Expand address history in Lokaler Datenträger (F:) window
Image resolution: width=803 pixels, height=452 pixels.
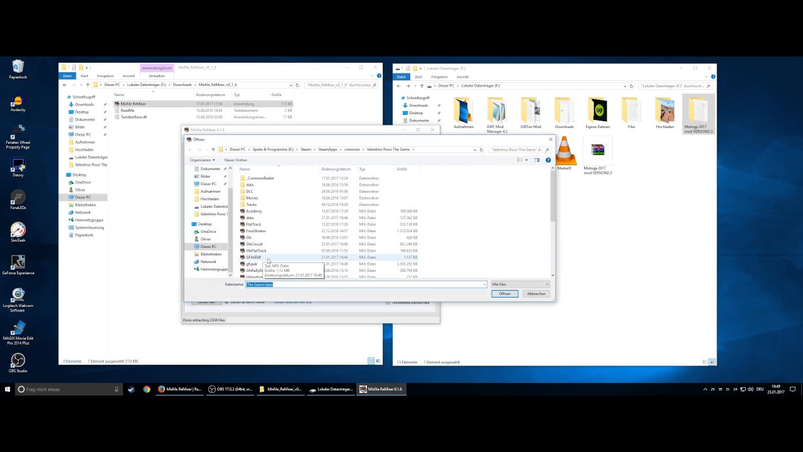click(x=625, y=86)
